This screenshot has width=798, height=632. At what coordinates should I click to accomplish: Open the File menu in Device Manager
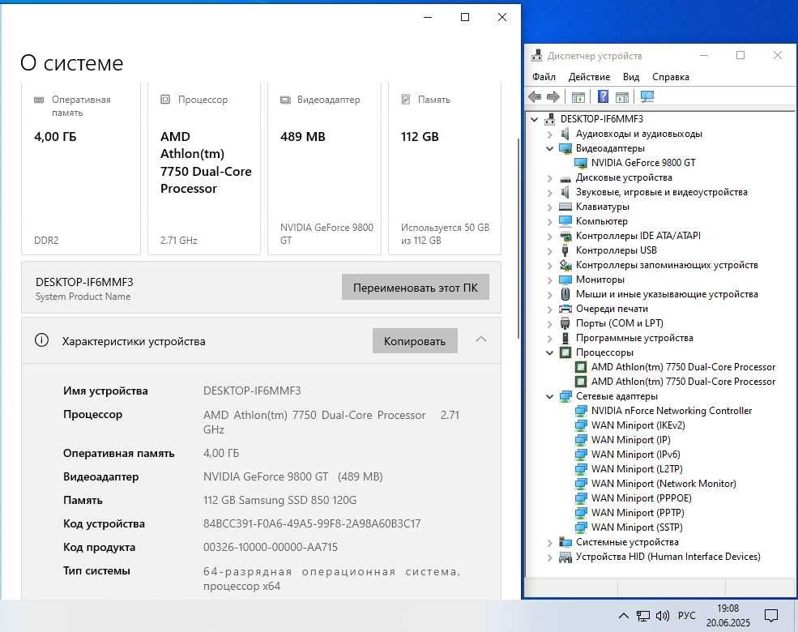(544, 77)
